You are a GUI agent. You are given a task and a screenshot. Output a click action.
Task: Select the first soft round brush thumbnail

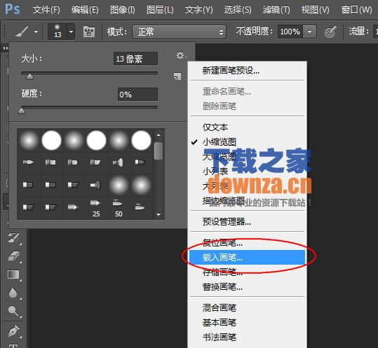coord(29,140)
